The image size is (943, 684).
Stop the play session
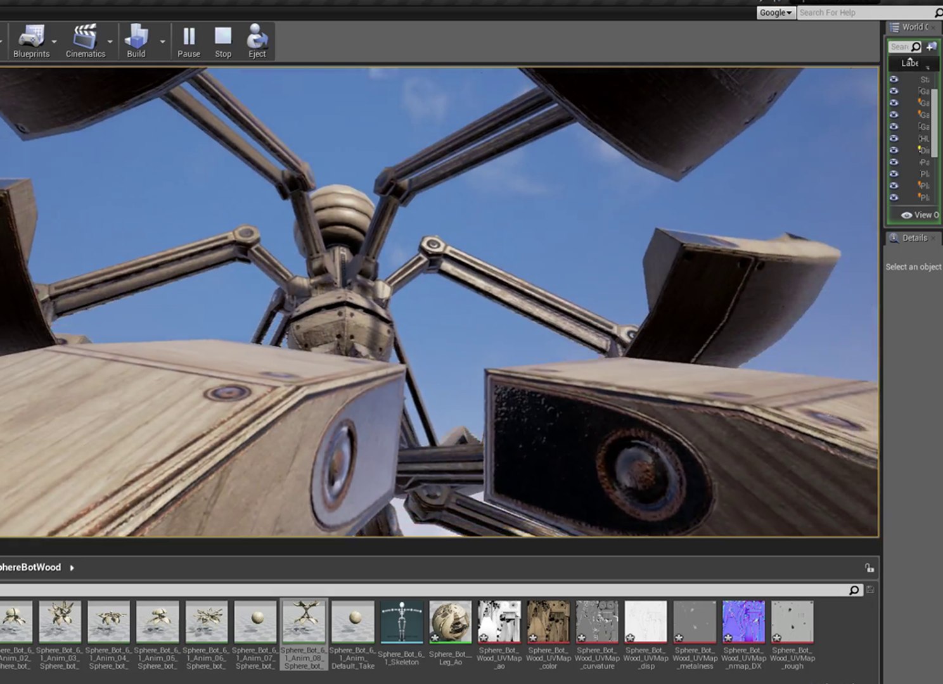223,42
